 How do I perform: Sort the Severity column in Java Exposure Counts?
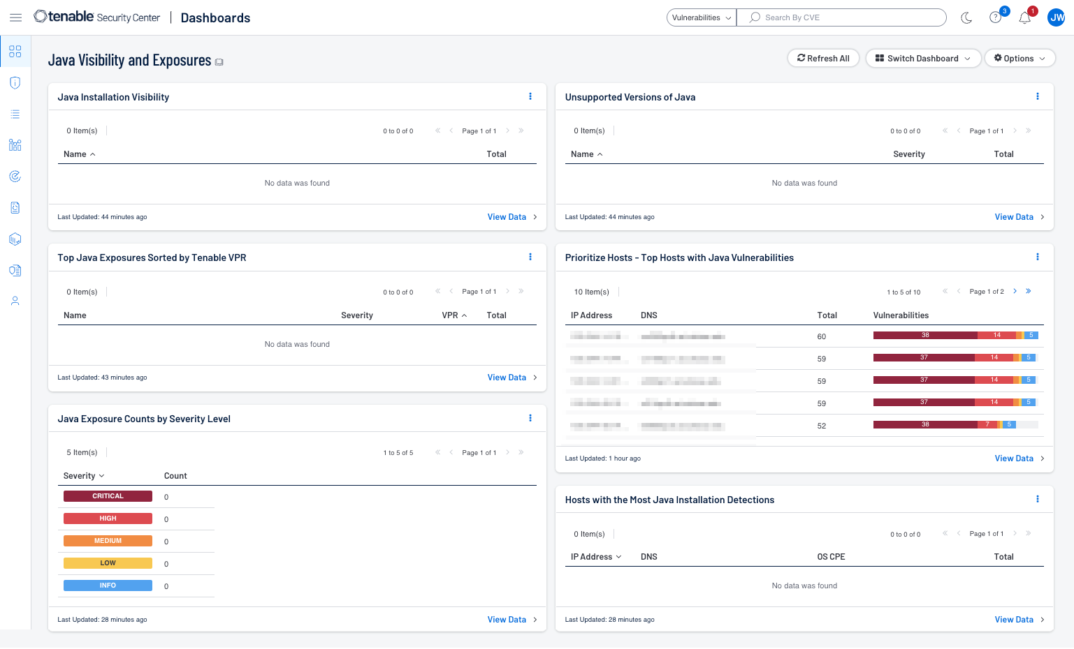click(x=83, y=475)
